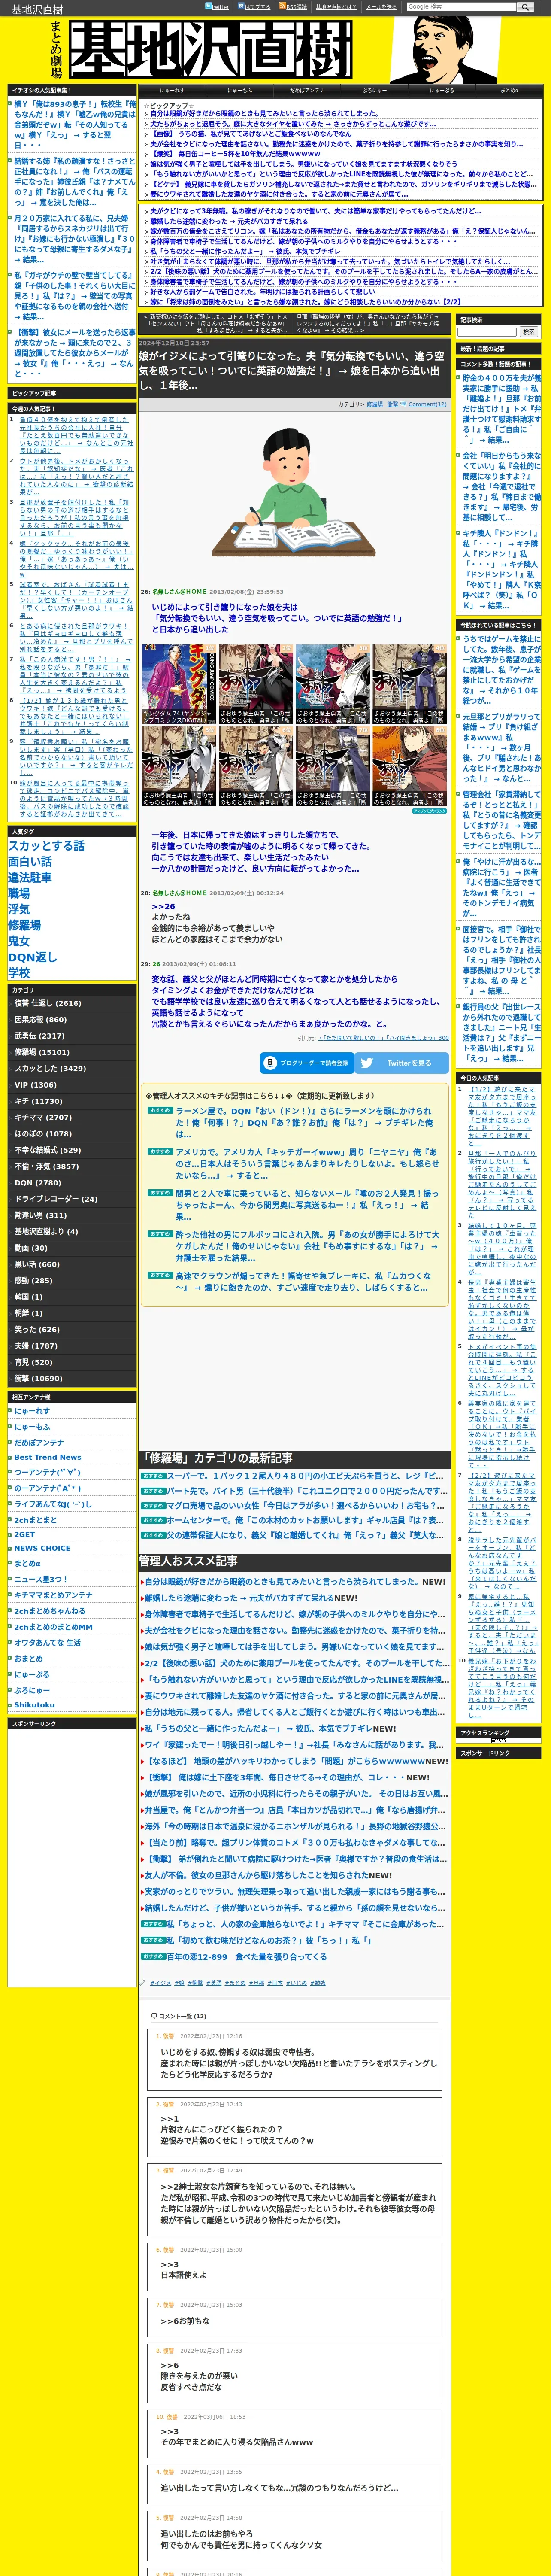Open だめぽアンテナ tab in top navigation
The height and width of the screenshot is (2576, 551).
(x=307, y=90)
